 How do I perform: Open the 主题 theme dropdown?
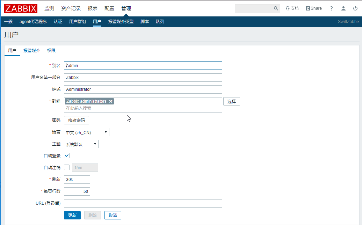pos(81,144)
